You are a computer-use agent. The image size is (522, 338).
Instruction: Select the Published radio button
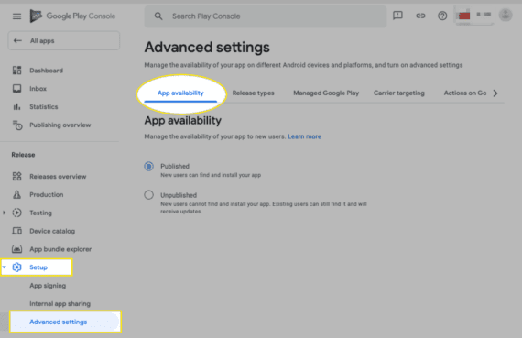point(148,166)
